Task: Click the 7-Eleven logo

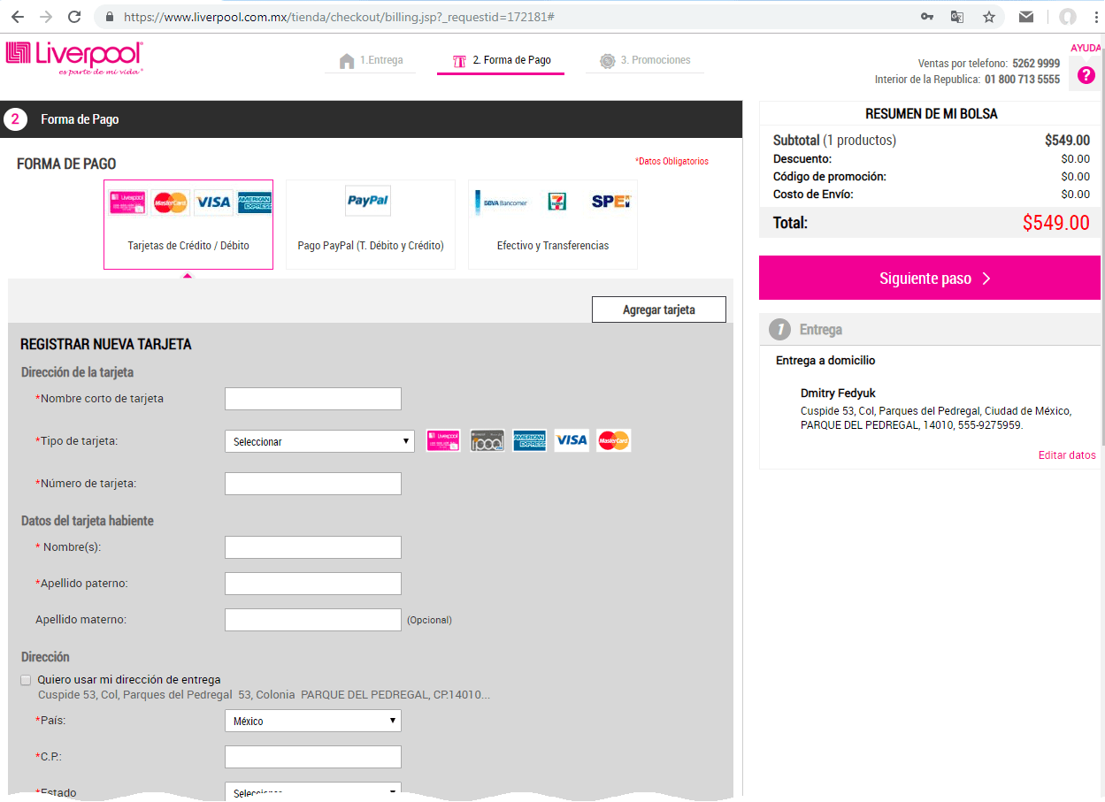Action: tap(556, 202)
